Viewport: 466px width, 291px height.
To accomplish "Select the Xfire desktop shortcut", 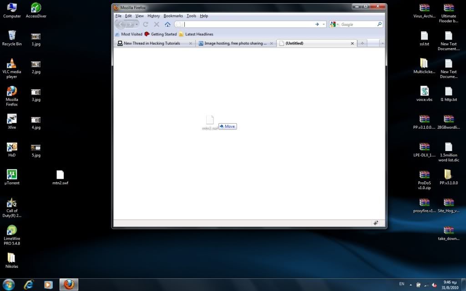I will (12, 122).
